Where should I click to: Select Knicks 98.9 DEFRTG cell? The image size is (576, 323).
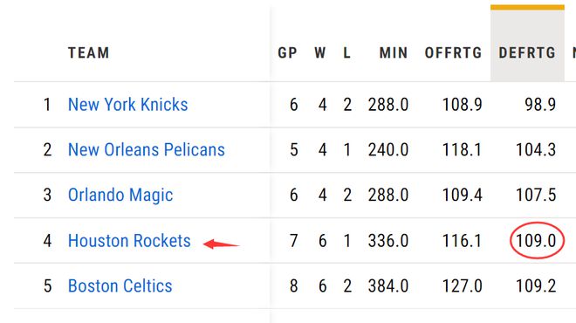point(540,105)
